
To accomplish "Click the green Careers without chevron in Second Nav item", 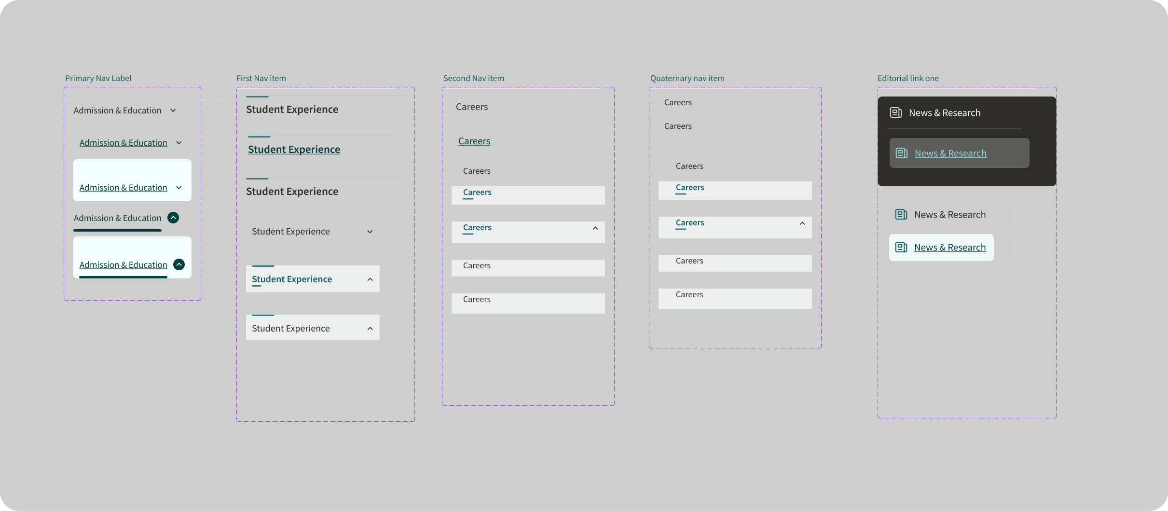I will tap(477, 192).
